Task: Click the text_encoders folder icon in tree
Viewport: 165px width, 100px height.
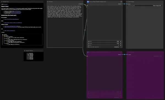Action: coord(6,37)
